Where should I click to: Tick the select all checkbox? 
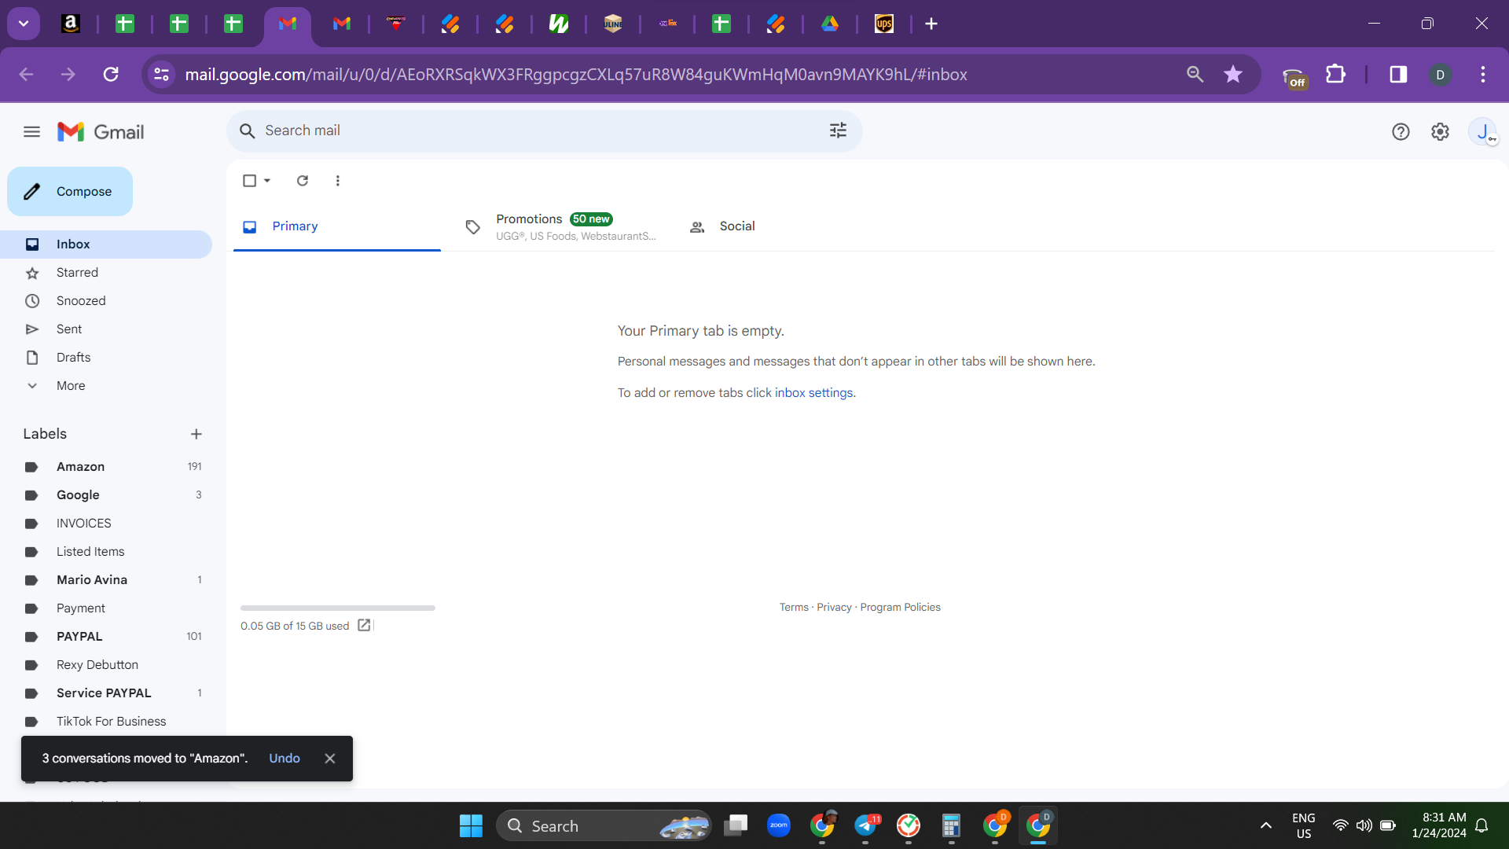[x=250, y=181]
